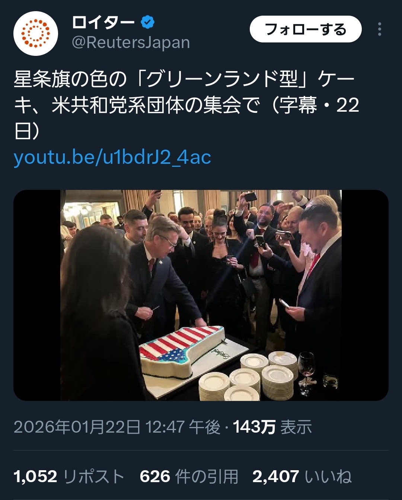402x500 pixels.
Task: Click the blue verified badge
Action: coord(147,23)
